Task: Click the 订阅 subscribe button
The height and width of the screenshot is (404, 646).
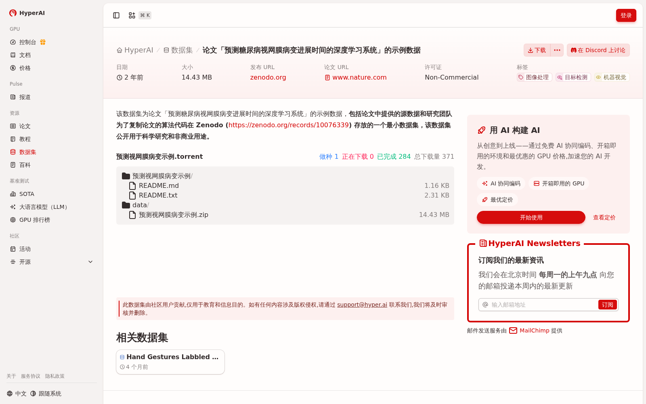Action: point(607,305)
